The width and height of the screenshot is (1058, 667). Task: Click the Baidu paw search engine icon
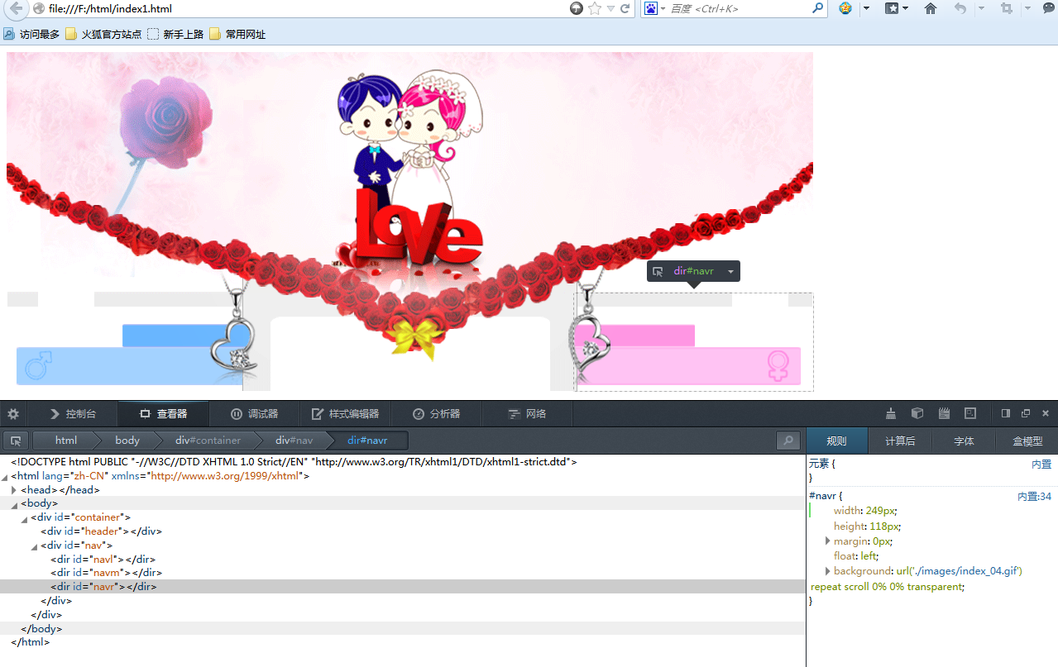[x=651, y=8]
